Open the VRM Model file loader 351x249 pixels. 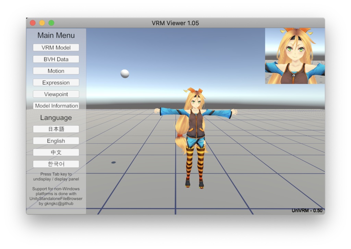pos(56,47)
